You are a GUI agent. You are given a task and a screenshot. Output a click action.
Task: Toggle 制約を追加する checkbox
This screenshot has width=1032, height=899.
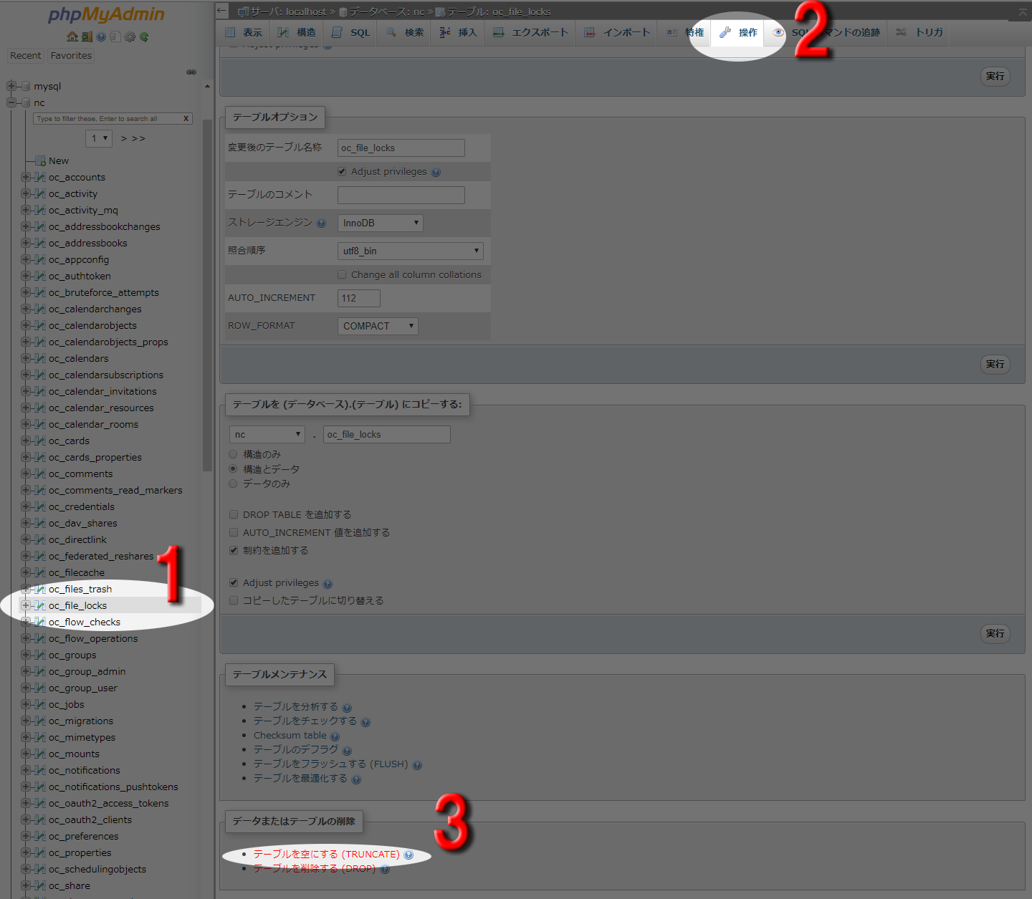(234, 550)
